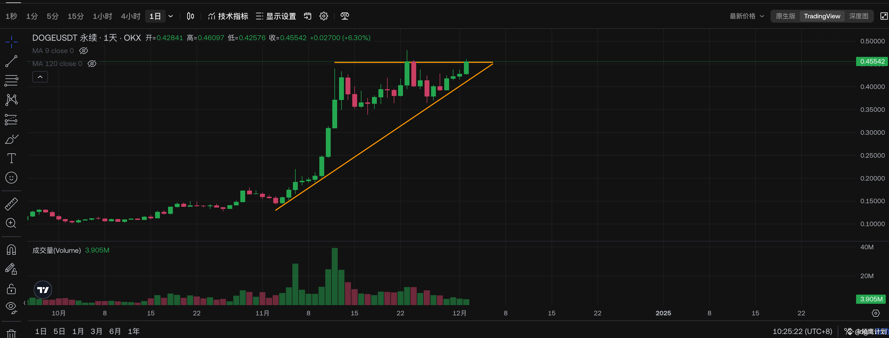
Task: Select the crosshair cursor tool
Action: click(x=11, y=42)
